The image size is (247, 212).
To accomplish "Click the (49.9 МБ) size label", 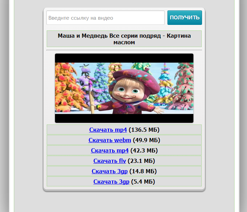I will (146, 140).
